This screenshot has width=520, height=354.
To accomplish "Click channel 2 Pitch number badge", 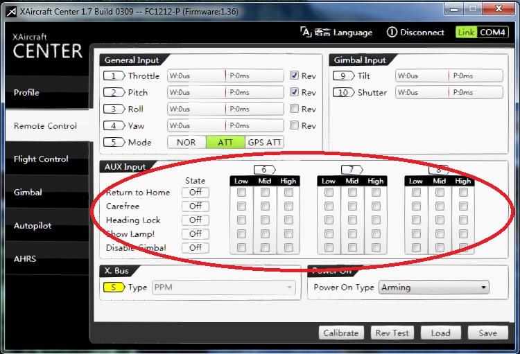I will 114,92.
